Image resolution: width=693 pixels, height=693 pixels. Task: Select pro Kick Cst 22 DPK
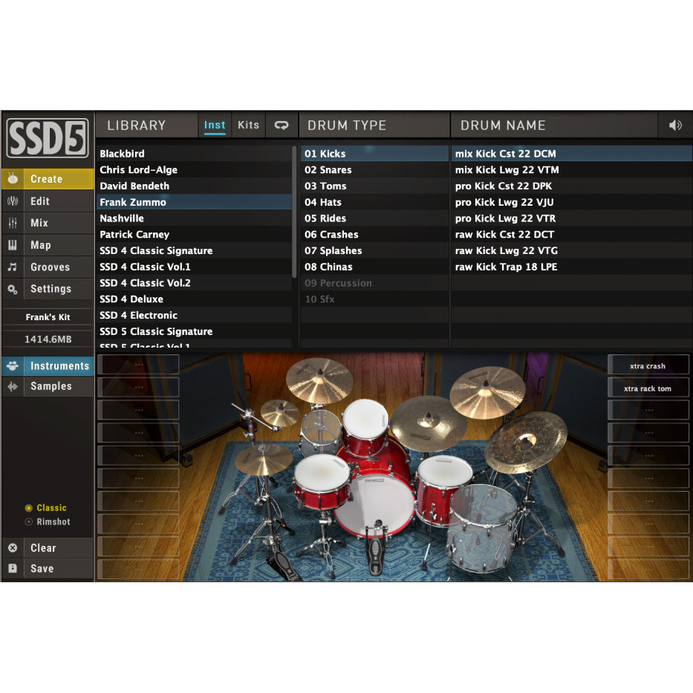571,186
